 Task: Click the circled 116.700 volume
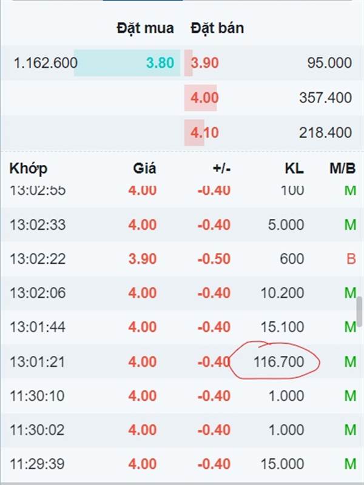tap(278, 361)
